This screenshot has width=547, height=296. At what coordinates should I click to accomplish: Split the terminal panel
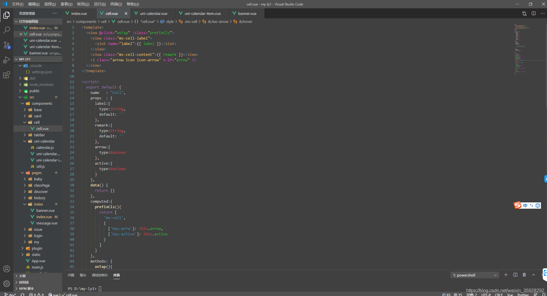515,275
